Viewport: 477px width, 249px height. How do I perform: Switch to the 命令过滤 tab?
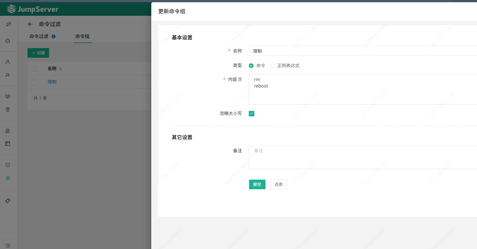click(39, 36)
